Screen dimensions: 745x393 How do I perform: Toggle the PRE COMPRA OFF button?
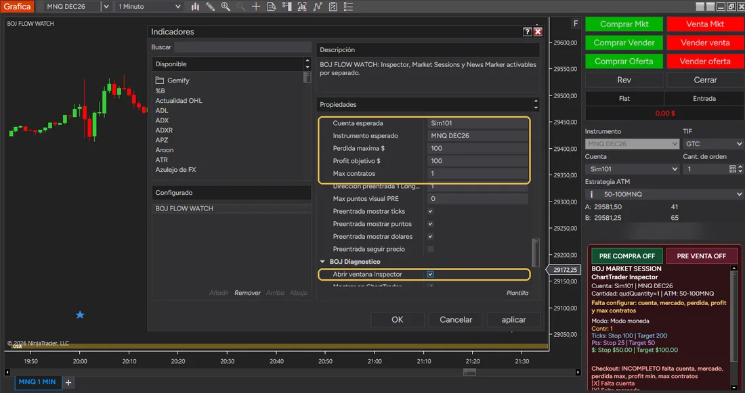point(626,256)
